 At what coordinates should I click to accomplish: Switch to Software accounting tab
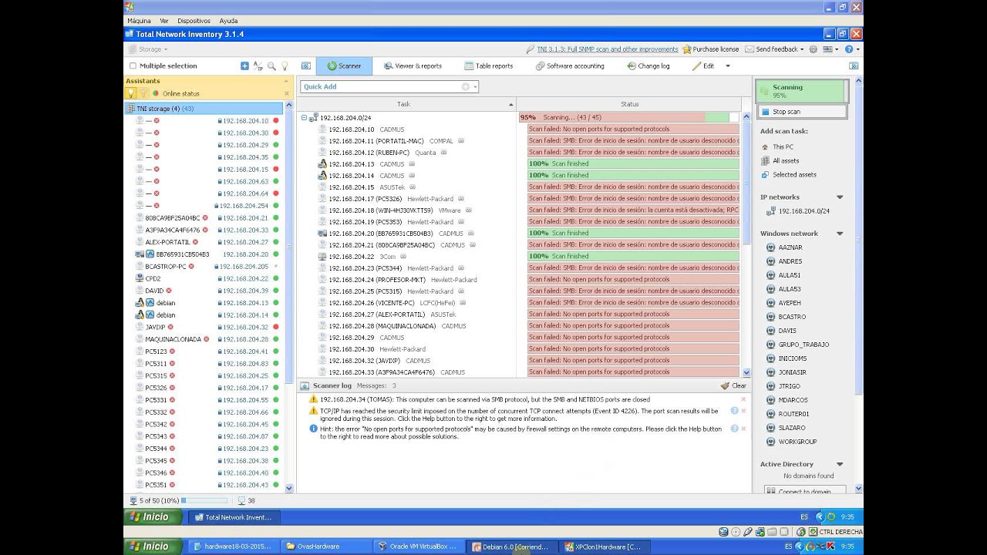tap(570, 66)
